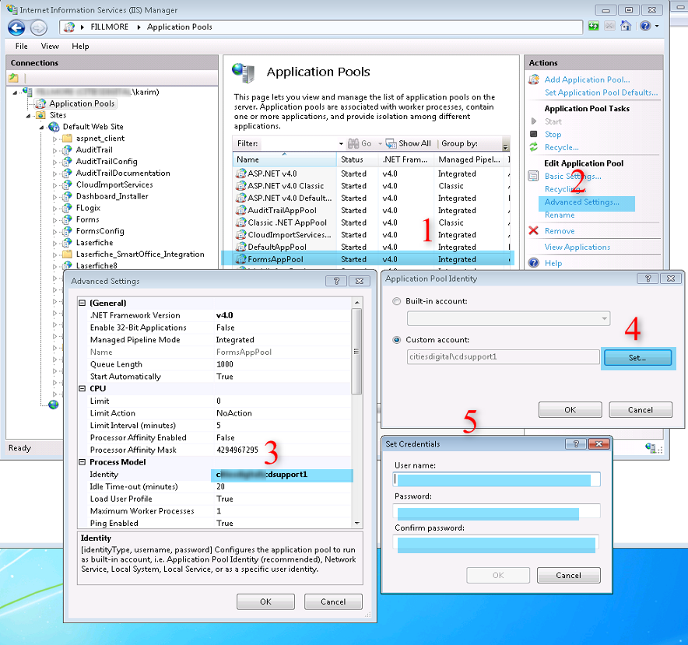The width and height of the screenshot is (688, 645).
Task: Select the Built-in account radio button
Action: (397, 301)
